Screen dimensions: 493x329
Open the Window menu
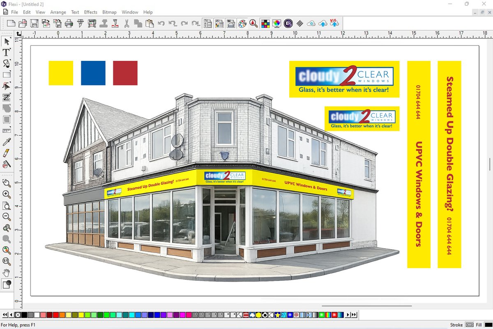pos(130,12)
